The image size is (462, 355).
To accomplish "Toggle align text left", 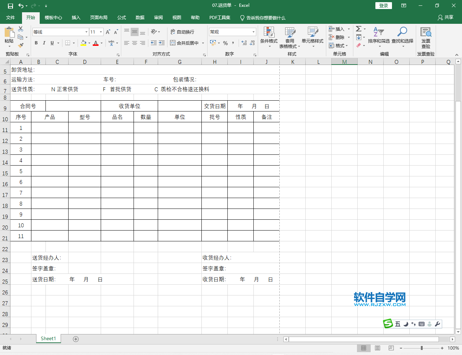I will 127,43.
